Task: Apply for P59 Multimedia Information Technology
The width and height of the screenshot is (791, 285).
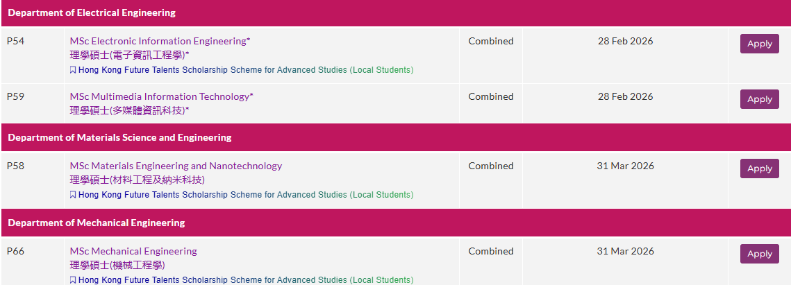Action: tap(759, 99)
